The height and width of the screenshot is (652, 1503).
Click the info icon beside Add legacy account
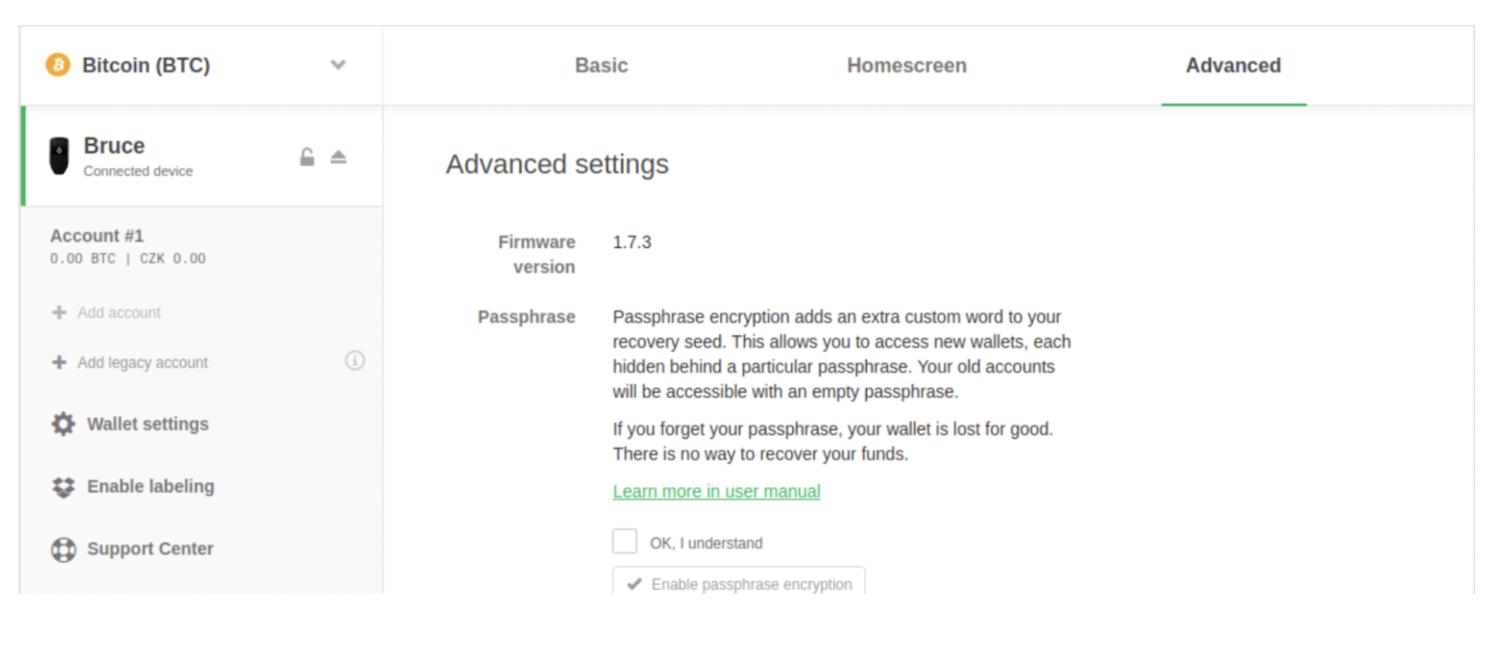354,361
